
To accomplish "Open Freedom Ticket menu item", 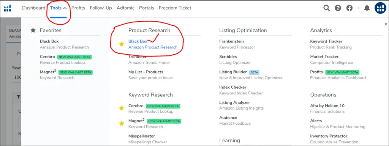I will coord(175,8).
